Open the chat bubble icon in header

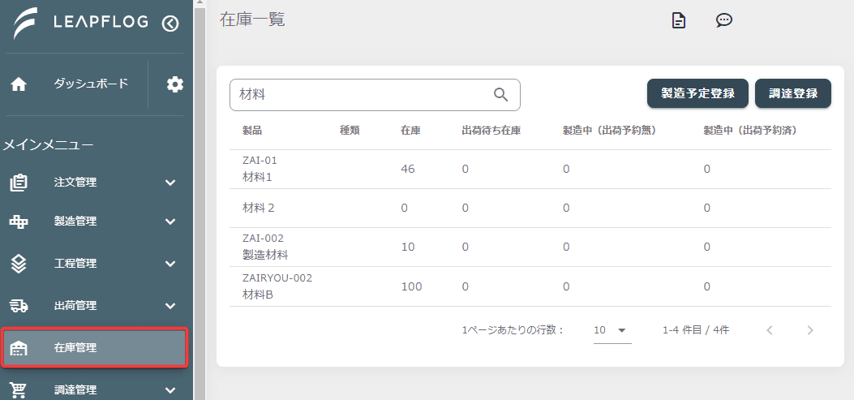[723, 21]
